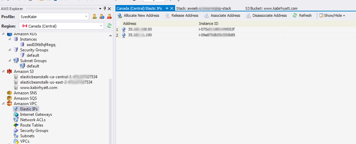Open Internet Gateways under Amazon VPC
Viewport: 356px width, 144px height.
point(36,114)
